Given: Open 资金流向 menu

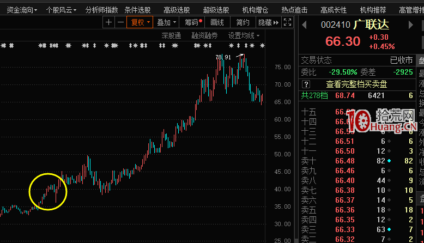Looking at the screenshot, I should tap(22, 10).
